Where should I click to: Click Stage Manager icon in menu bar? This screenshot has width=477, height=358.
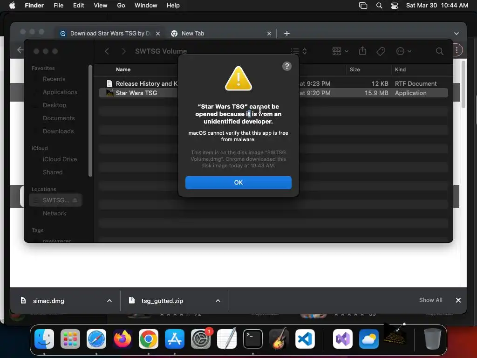point(363,6)
